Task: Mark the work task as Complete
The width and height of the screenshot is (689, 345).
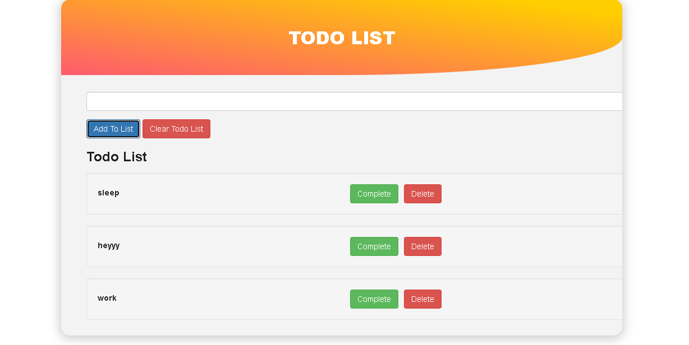Action: (x=374, y=299)
